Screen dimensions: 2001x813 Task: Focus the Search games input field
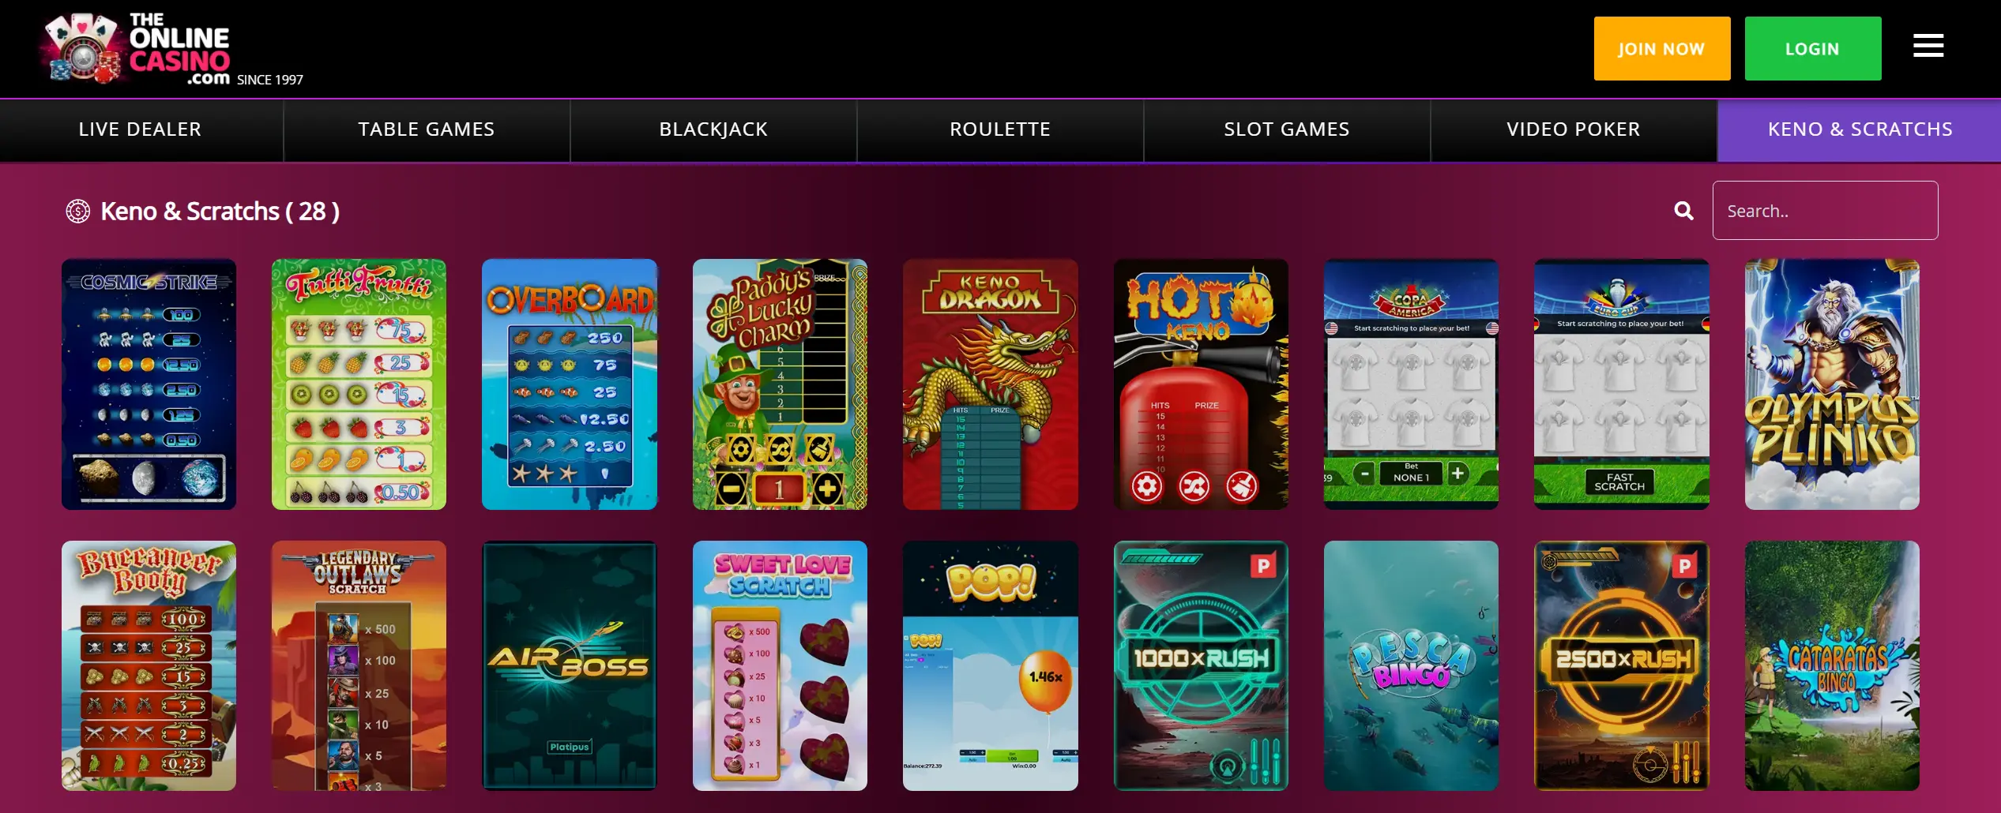click(1825, 210)
